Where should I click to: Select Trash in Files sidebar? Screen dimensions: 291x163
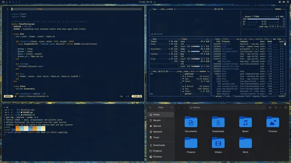[161, 138]
